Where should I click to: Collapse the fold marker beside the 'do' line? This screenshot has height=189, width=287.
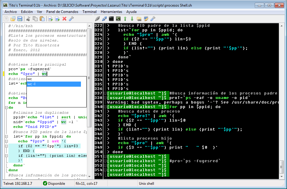(x=6, y=107)
